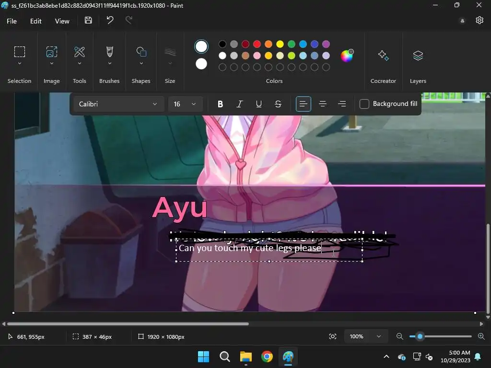491x368 pixels.
Task: Select the rectangular Selection tool
Action: 19,52
